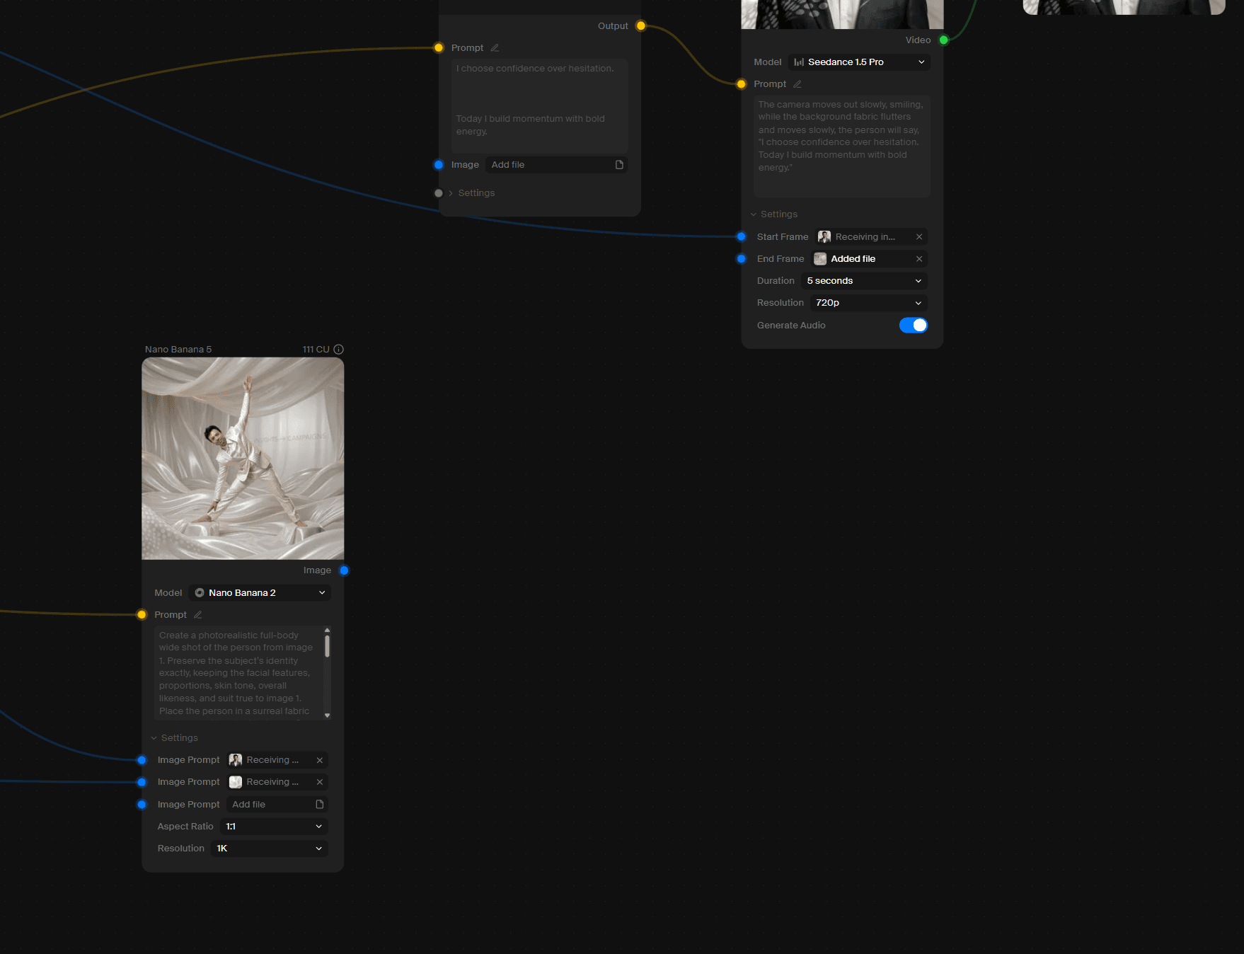Remove the first Image Prompt receiving input

click(319, 760)
